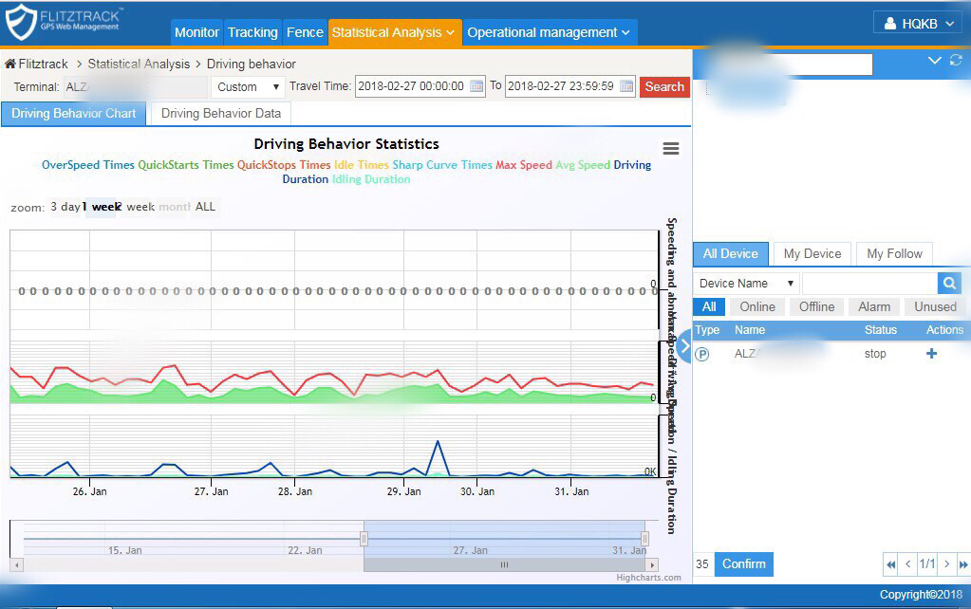
Task: Toggle the Idling Duration legend series
Action: pyautogui.click(x=371, y=179)
